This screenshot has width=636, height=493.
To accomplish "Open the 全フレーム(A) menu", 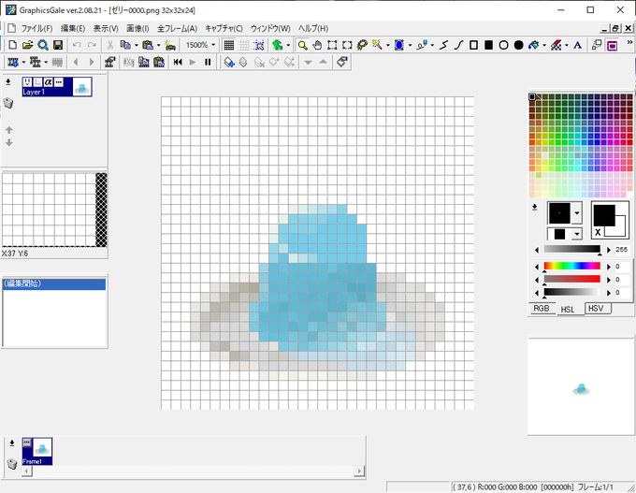I will point(178,28).
